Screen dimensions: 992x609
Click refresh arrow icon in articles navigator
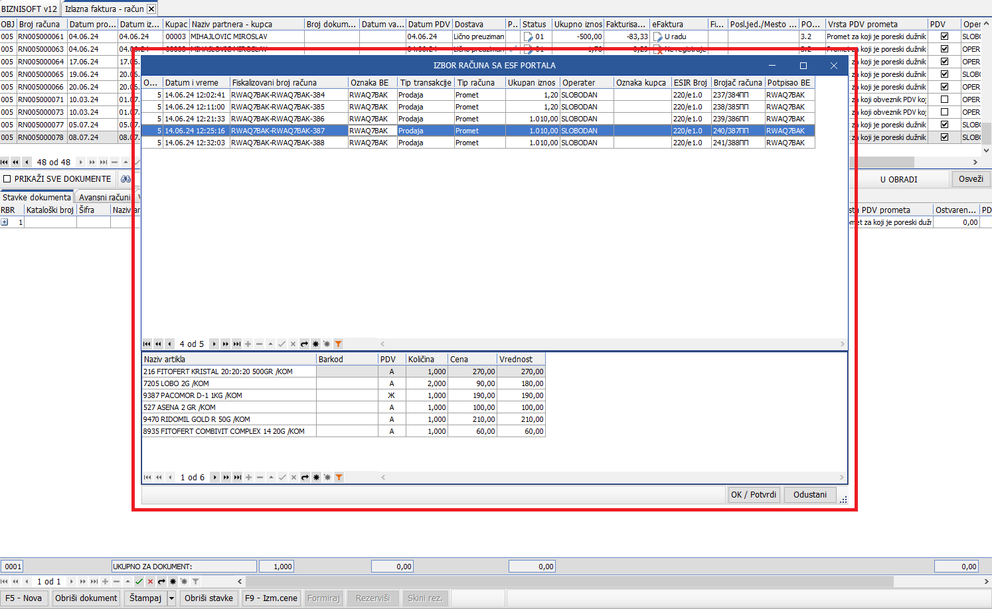pyautogui.click(x=305, y=477)
